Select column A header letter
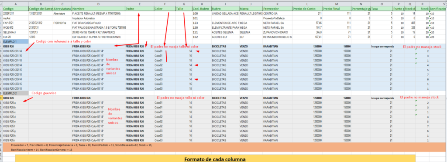This screenshot has width=447, height=162. [x=15, y=4]
